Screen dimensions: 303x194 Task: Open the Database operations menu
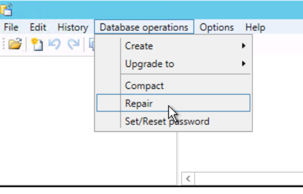point(144,28)
